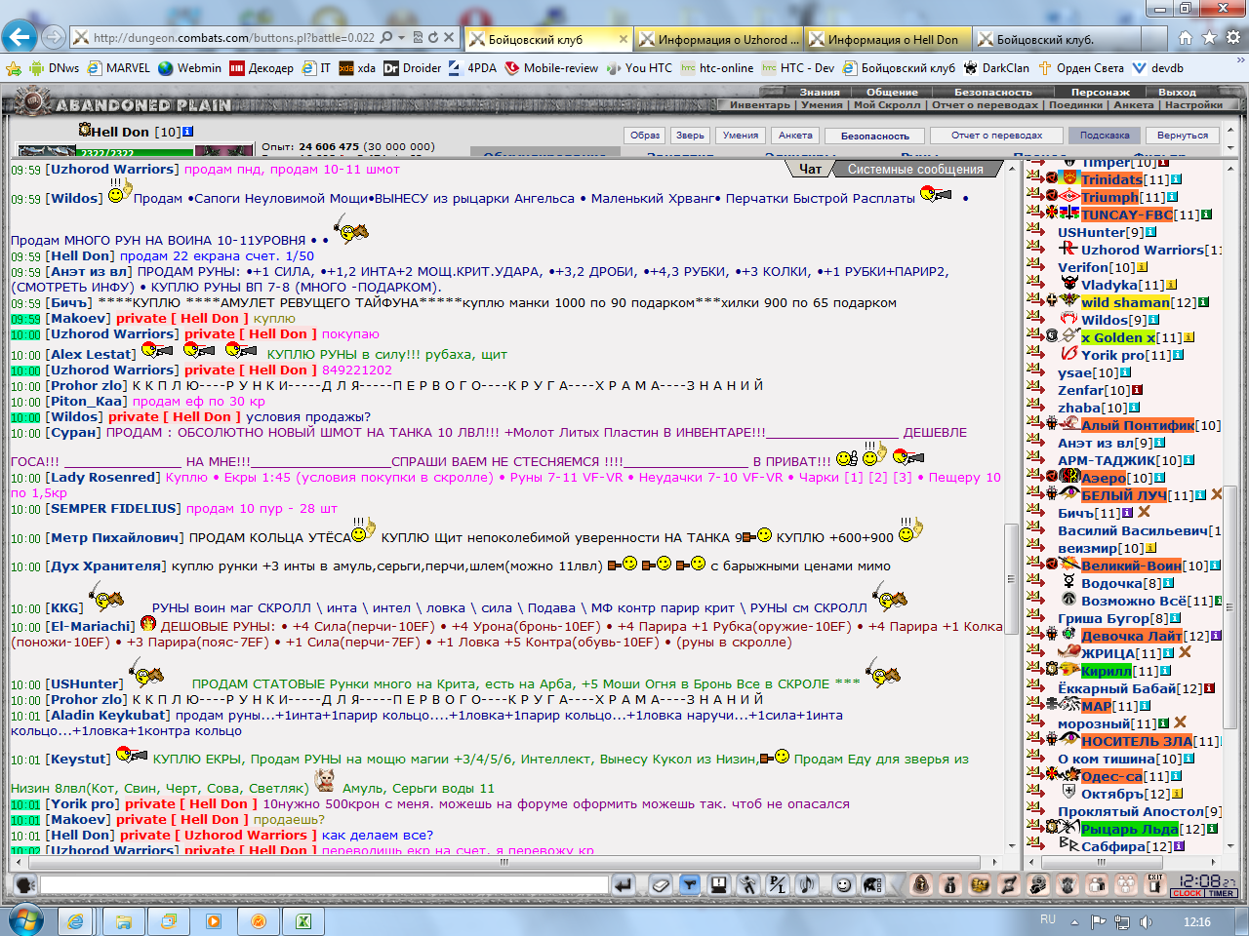Open the browser favorites star icon
1249x936 pixels.
coord(1210,38)
